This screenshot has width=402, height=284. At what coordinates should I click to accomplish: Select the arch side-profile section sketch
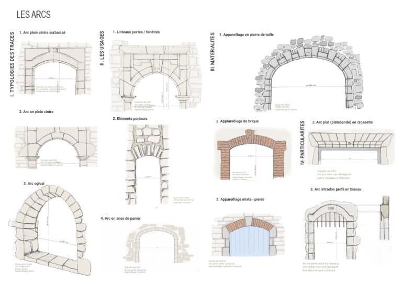pos(386,218)
